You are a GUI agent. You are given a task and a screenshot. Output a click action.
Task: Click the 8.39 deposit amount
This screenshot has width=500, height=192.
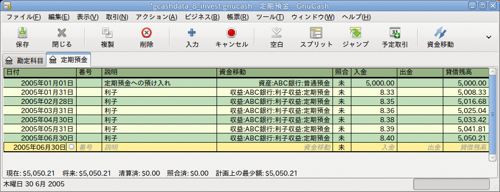click(x=374, y=129)
